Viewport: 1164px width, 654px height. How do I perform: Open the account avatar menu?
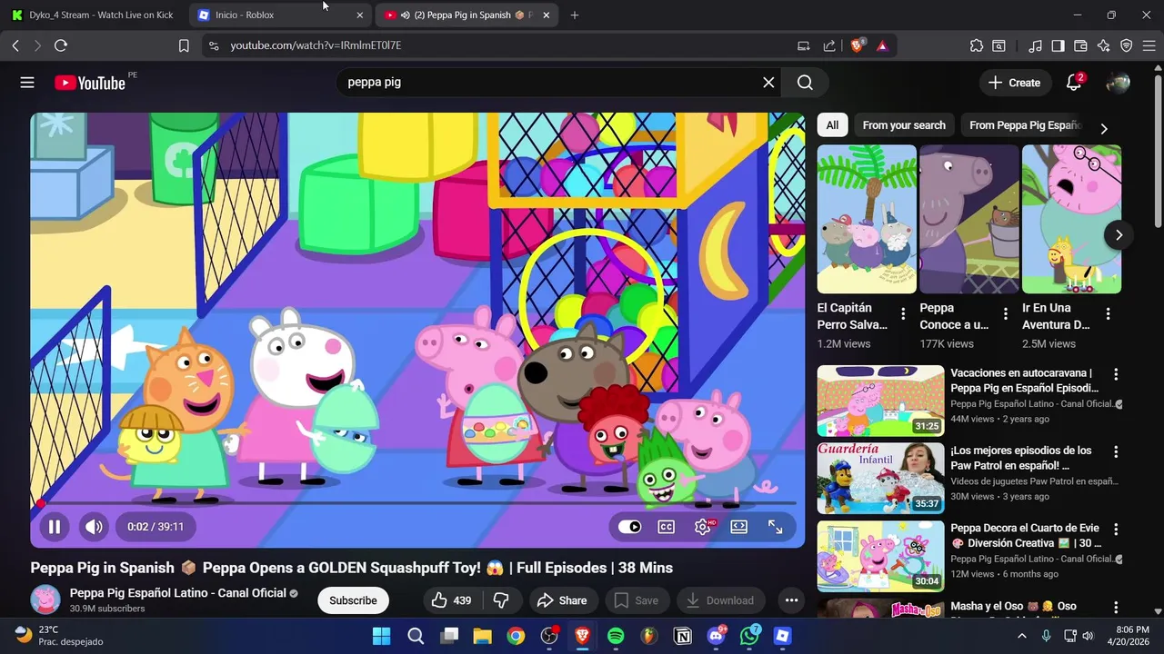[1118, 83]
